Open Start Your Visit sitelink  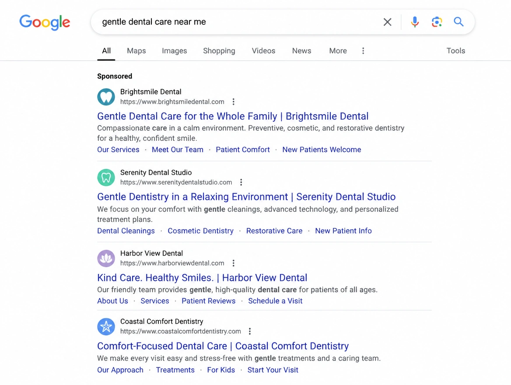(273, 370)
